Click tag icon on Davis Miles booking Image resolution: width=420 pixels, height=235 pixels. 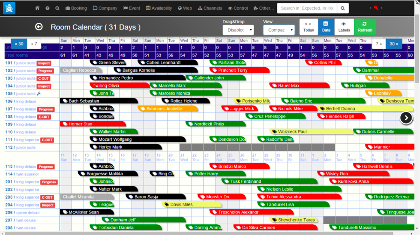166,204
